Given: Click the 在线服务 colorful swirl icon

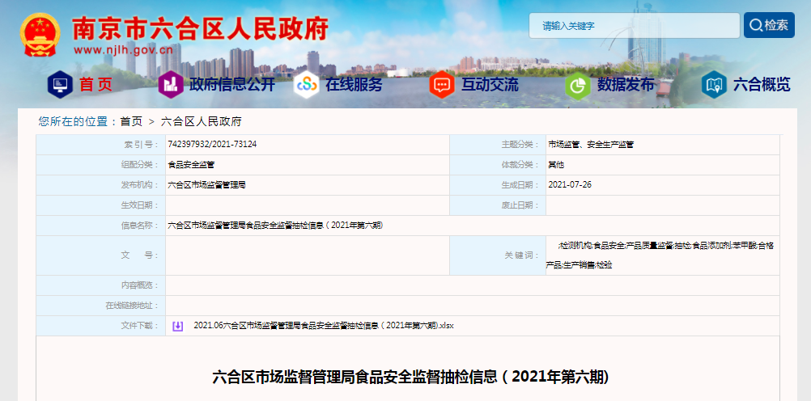Looking at the screenshot, I should (x=306, y=83).
